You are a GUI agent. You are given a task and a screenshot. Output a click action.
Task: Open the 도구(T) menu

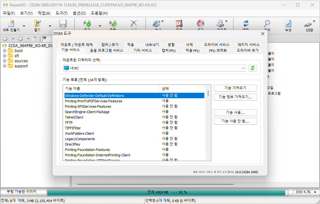point(62,13)
